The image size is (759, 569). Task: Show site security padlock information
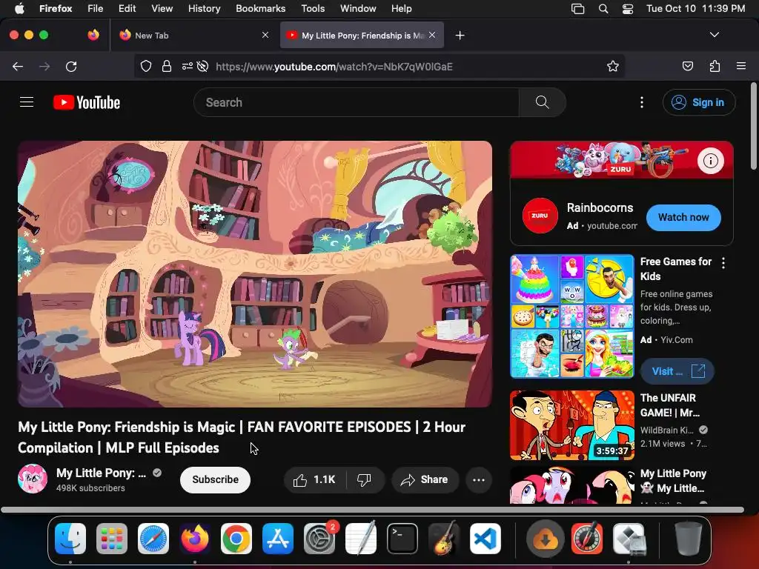167,66
